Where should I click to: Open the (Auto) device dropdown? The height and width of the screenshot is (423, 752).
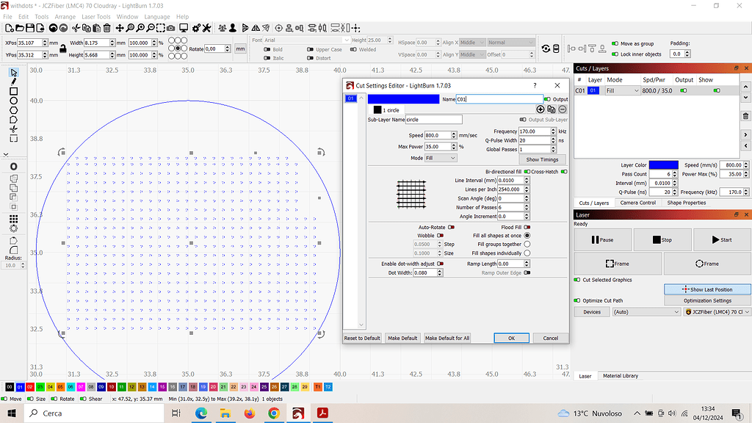645,311
